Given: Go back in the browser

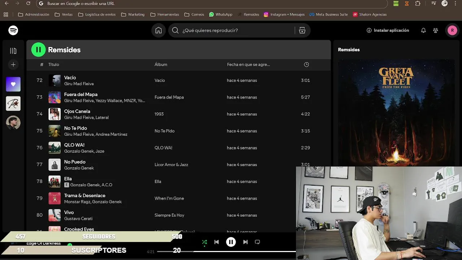Looking at the screenshot, I should point(6,3).
